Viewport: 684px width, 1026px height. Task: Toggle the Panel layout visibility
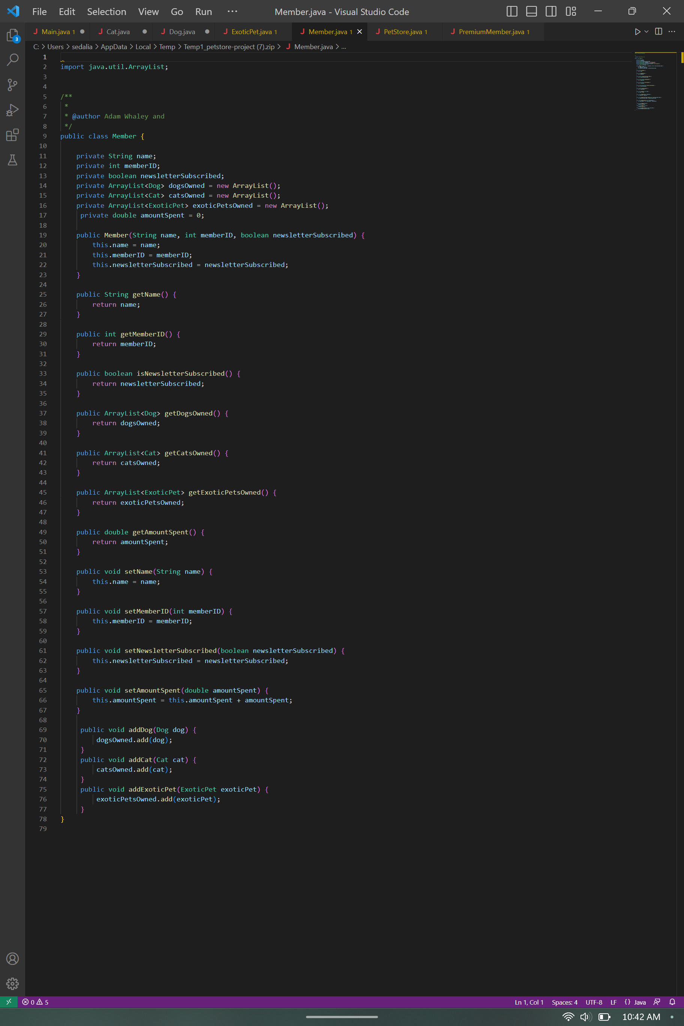point(531,11)
